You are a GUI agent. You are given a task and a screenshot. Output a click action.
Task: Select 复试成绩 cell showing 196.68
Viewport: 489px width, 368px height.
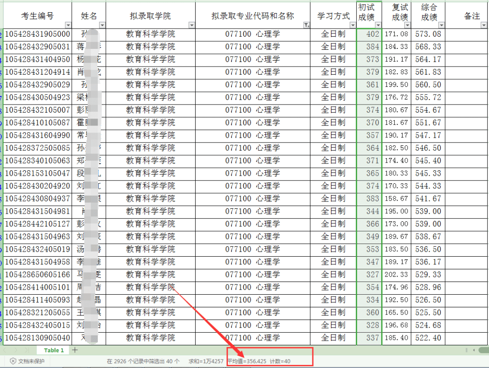396,325
